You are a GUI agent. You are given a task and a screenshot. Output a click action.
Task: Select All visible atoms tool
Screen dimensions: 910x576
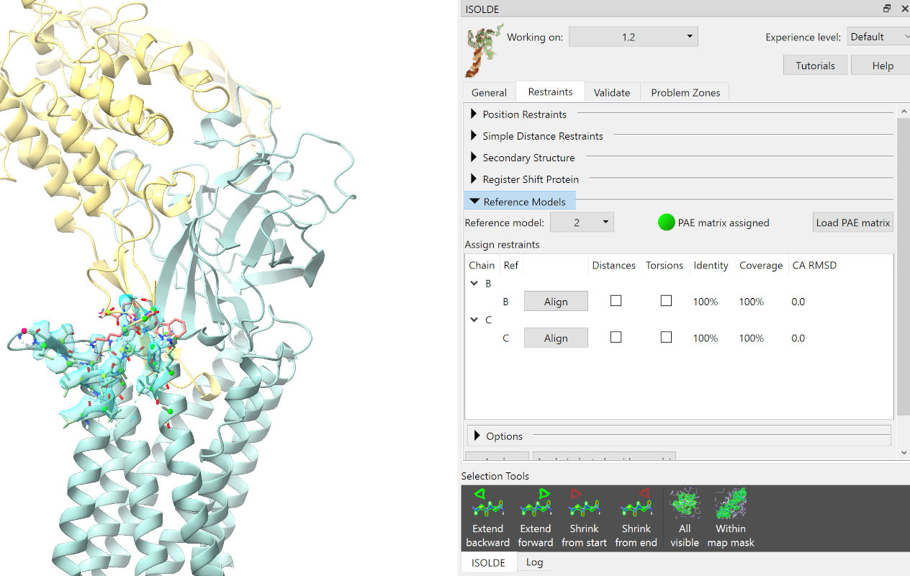[685, 518]
